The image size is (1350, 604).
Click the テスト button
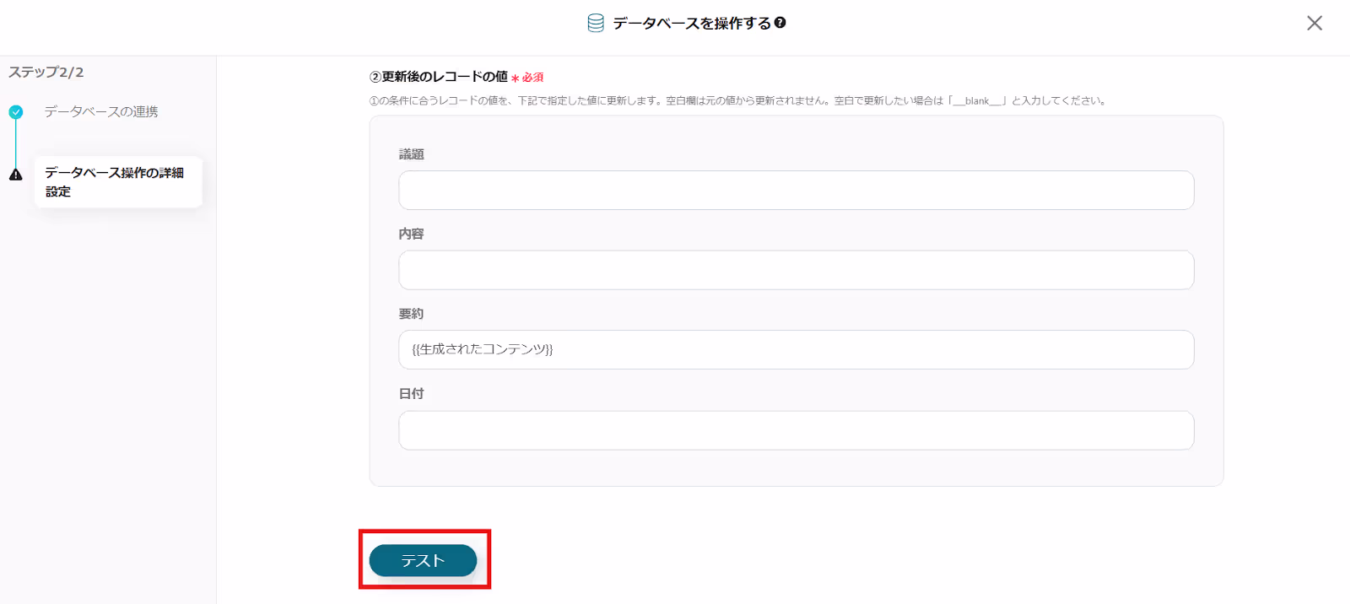pos(423,561)
